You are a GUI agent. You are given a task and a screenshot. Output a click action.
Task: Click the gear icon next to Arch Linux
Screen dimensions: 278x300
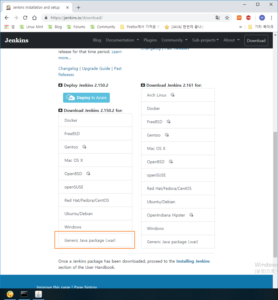point(173,95)
